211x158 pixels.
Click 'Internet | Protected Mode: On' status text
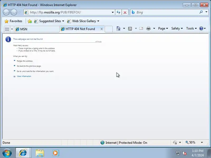(x=126, y=143)
